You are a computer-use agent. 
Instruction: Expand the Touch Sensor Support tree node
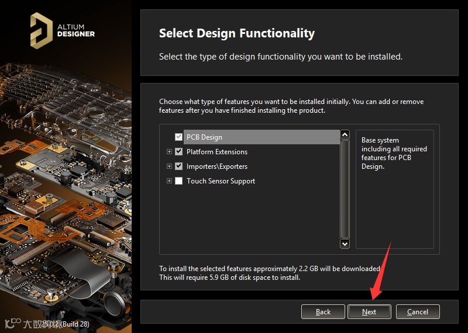coord(169,181)
